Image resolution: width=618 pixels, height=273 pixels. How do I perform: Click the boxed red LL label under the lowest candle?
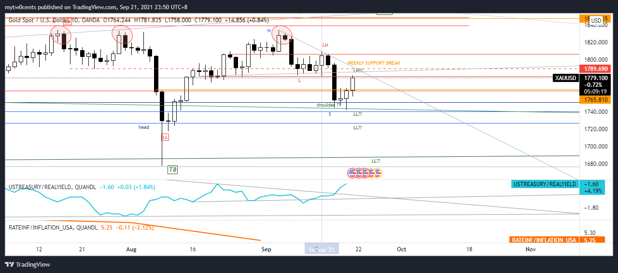(165, 137)
